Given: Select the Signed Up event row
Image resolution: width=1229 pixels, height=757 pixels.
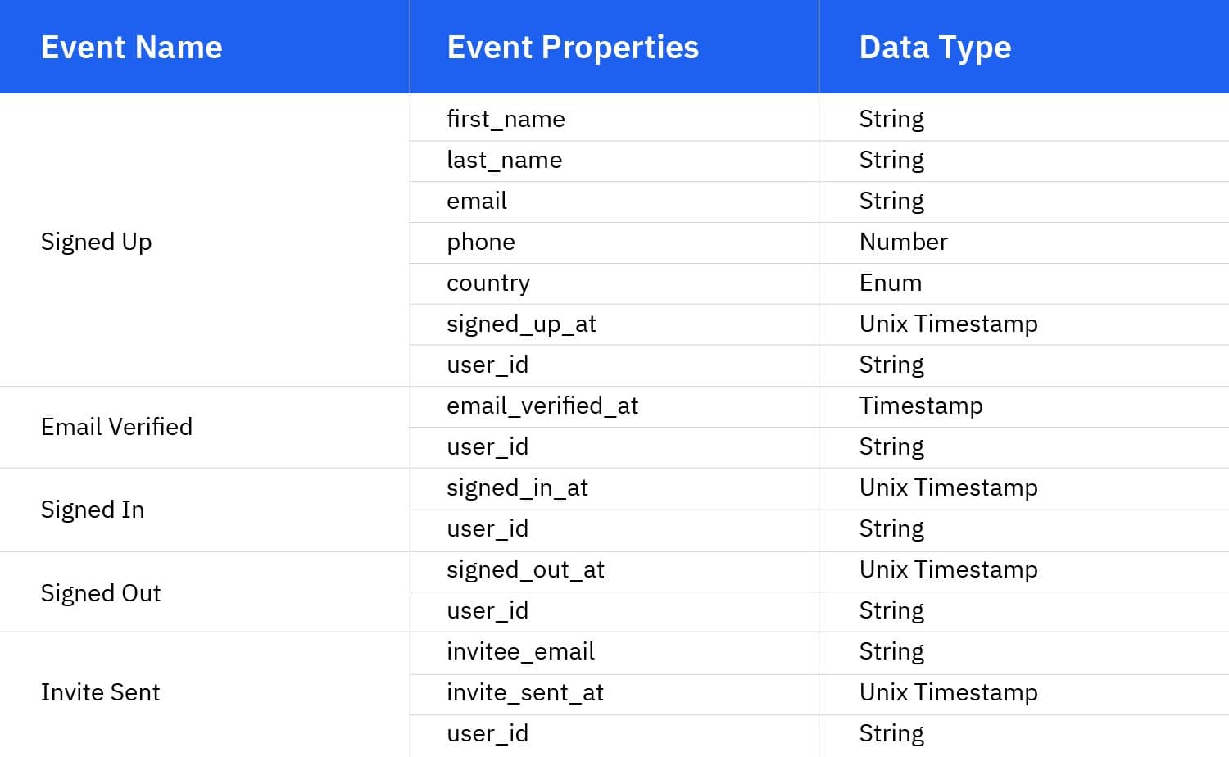Looking at the screenshot, I should (x=96, y=242).
